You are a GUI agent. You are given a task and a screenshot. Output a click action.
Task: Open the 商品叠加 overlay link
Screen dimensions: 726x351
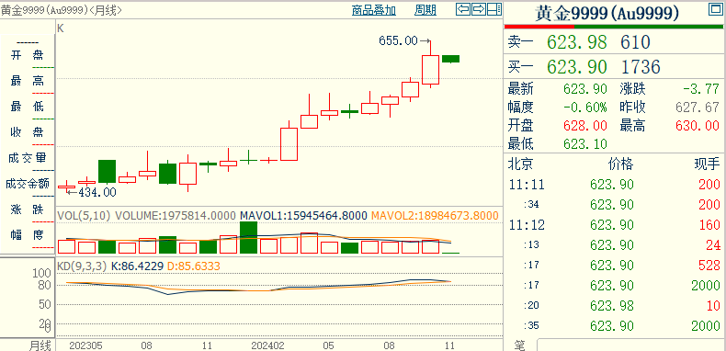coord(374,10)
